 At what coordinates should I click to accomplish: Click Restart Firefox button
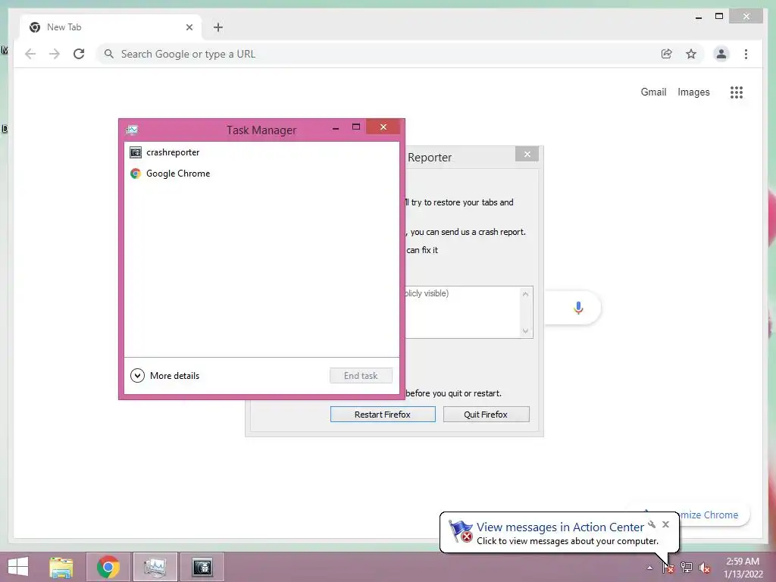(x=383, y=415)
